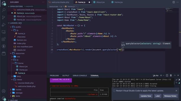
Task: Split the terminal panel
Action: 167,75
